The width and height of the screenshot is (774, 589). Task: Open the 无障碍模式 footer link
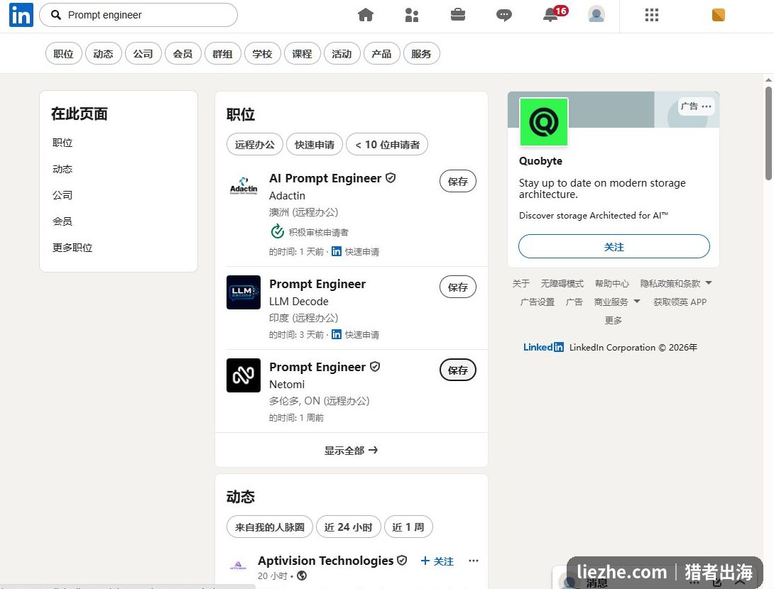point(562,283)
